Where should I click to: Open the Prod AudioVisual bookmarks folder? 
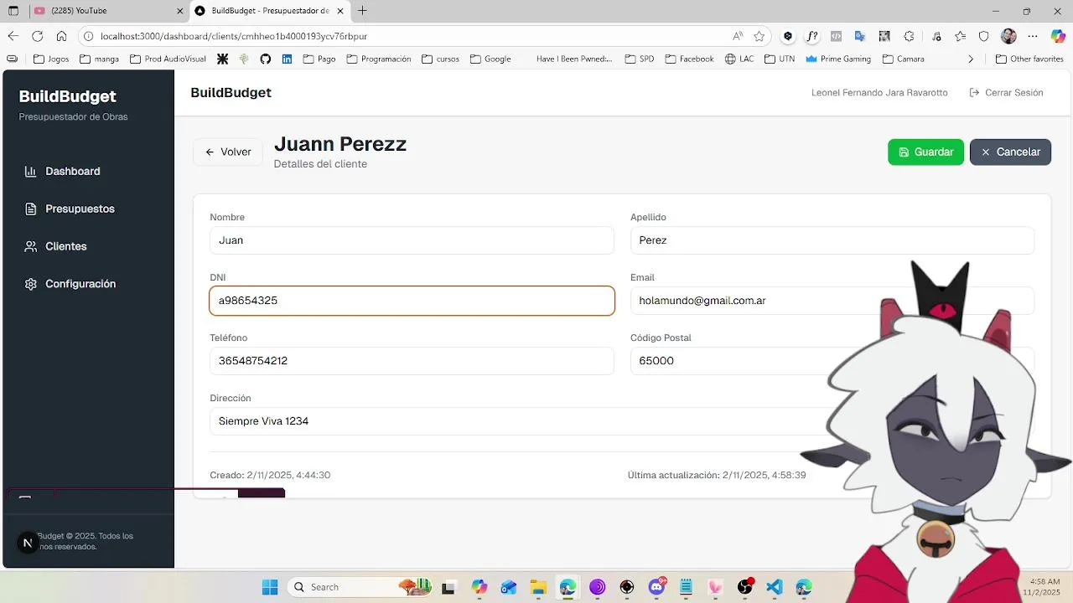pos(168,59)
